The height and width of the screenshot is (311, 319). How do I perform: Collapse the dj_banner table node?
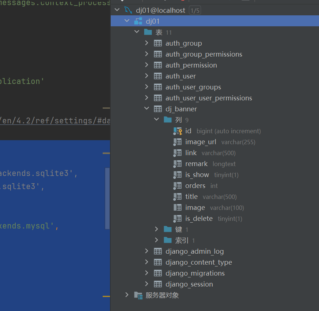pos(147,109)
